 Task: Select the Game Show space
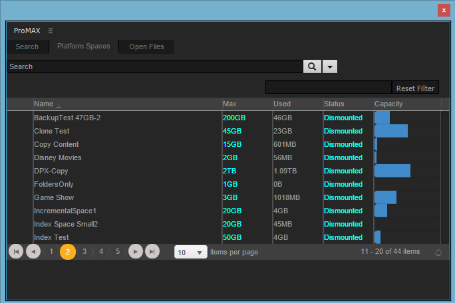tap(54, 197)
